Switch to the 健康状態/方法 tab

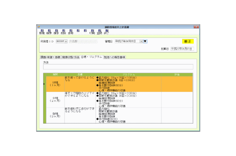coord(71,57)
